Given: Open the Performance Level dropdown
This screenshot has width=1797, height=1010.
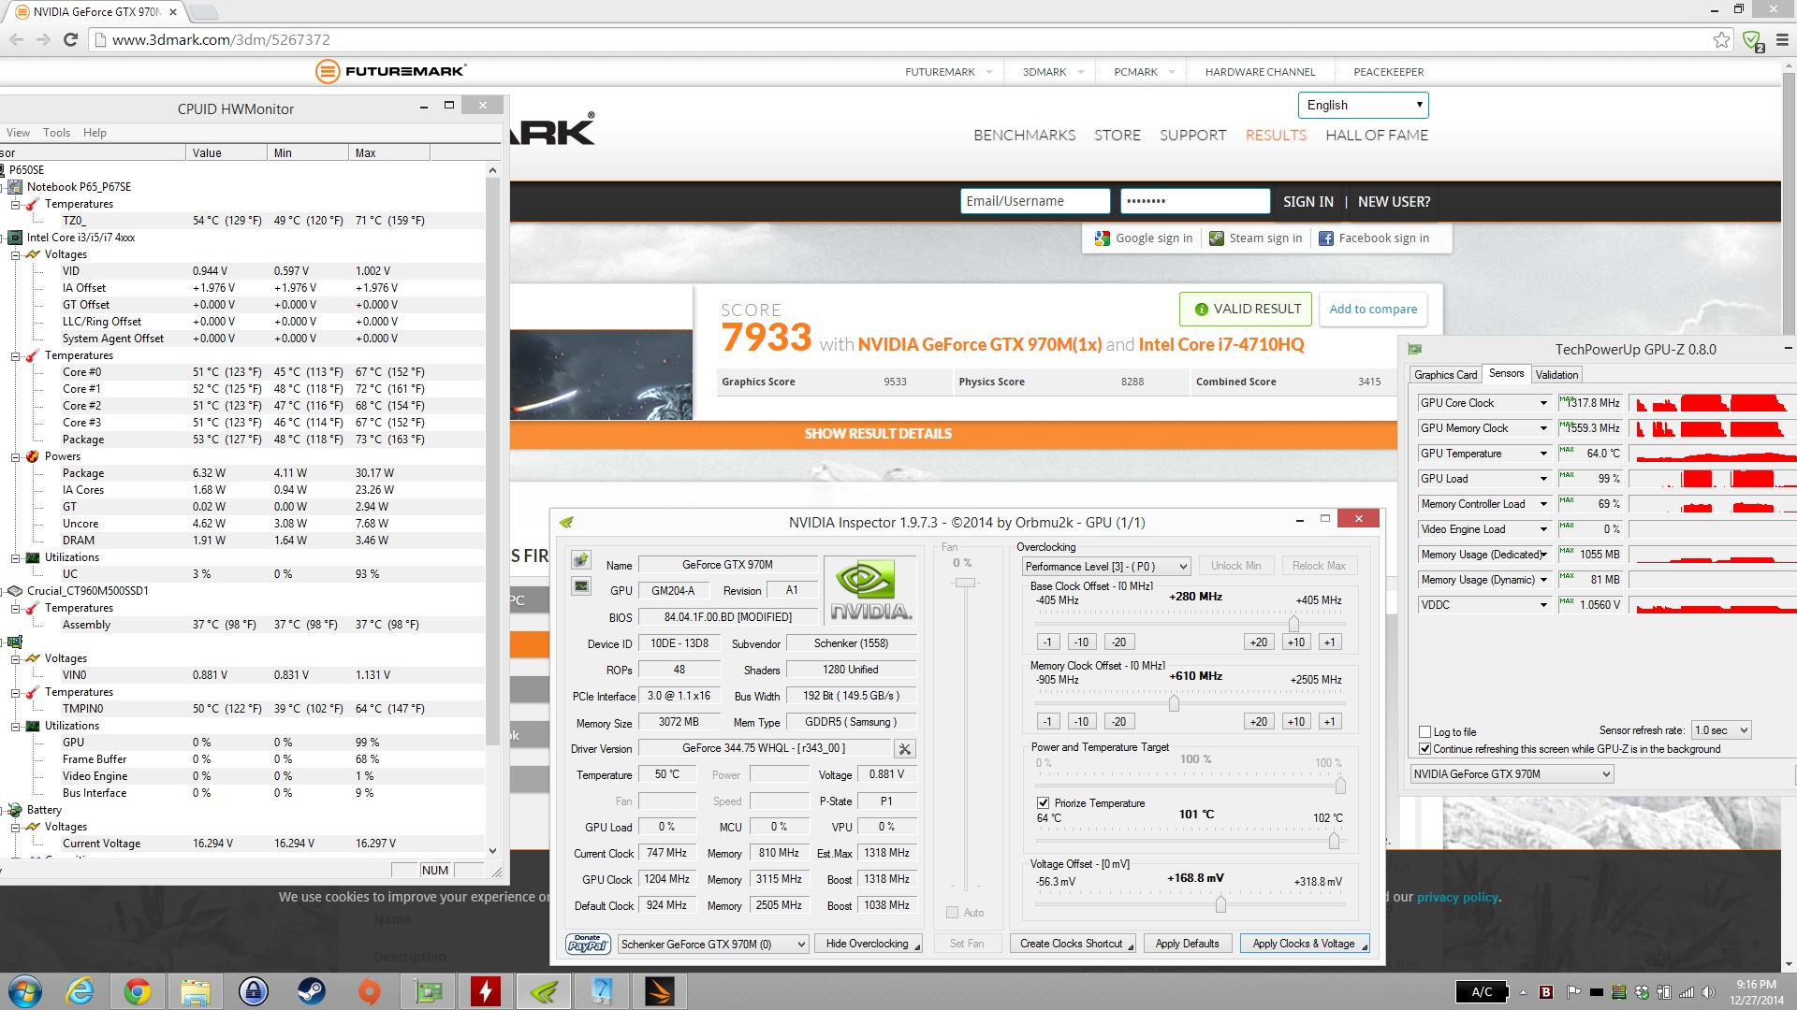Looking at the screenshot, I should (x=1105, y=567).
